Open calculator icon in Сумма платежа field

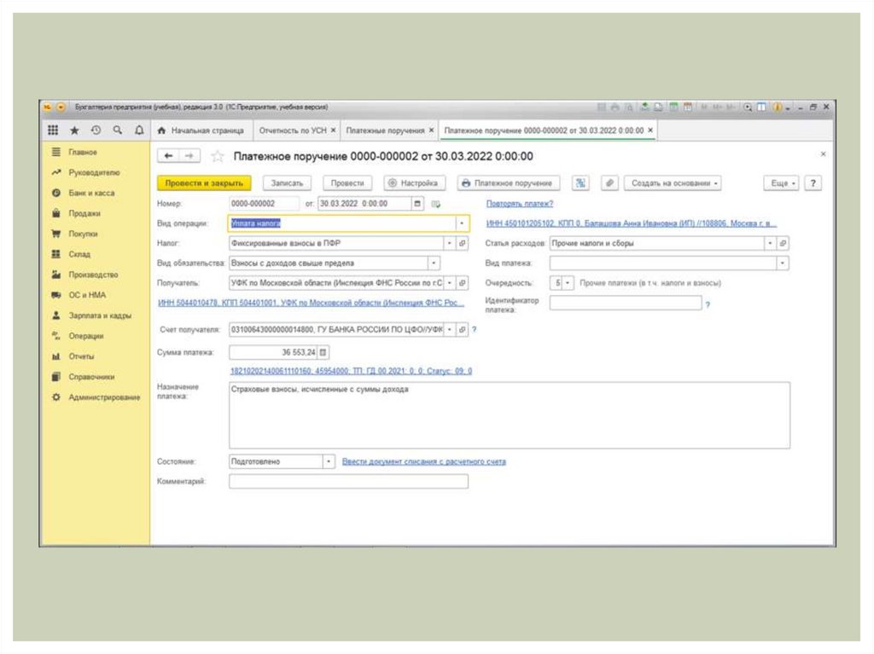tap(323, 352)
